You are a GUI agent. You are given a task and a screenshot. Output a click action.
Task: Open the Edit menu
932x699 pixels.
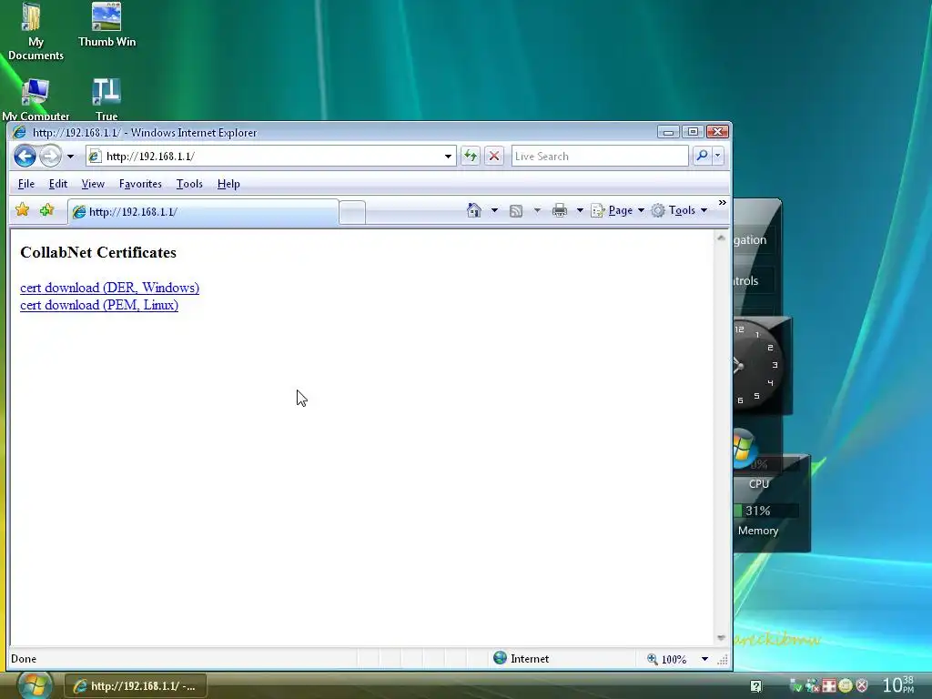(x=57, y=184)
